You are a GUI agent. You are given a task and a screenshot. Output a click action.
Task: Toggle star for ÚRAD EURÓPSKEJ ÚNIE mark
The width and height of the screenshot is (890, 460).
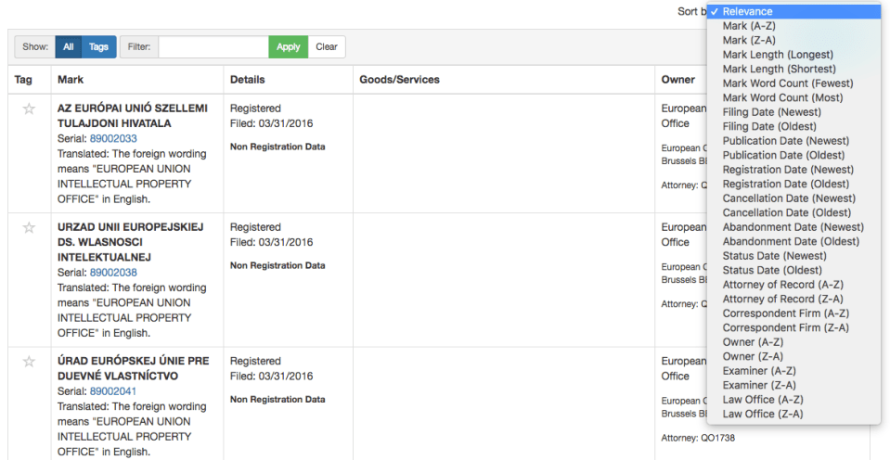click(x=29, y=361)
